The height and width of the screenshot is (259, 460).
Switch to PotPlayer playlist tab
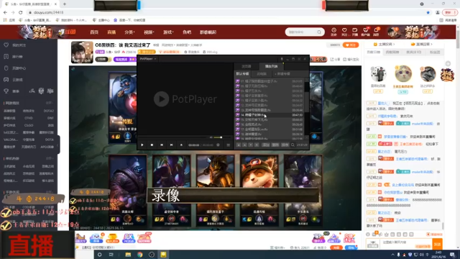271,66
